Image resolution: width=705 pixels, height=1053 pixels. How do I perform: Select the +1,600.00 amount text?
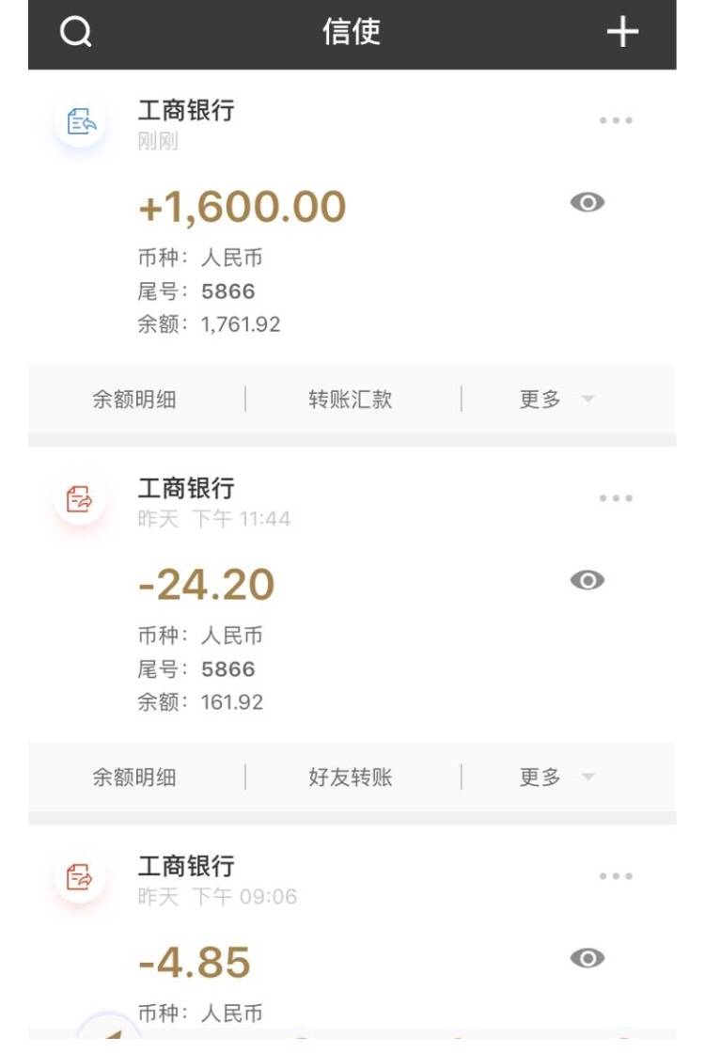click(243, 206)
